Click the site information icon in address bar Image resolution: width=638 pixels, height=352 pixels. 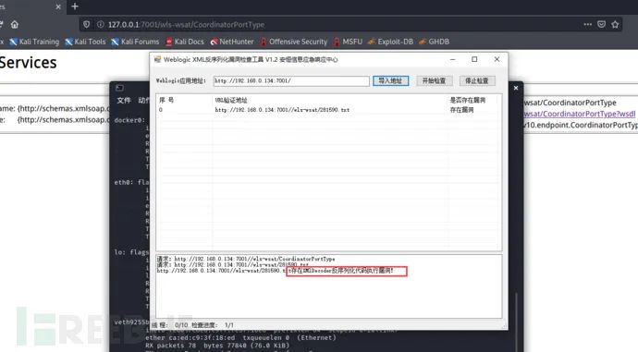point(100,24)
